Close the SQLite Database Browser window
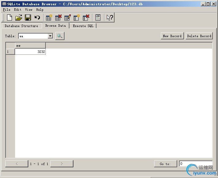The image size is (218, 178). [214, 4]
